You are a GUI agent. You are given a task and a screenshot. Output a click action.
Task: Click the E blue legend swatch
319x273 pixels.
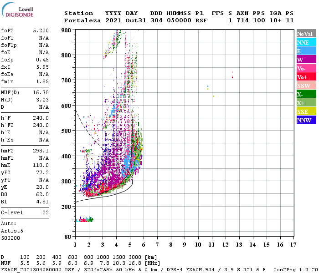[x=306, y=51]
